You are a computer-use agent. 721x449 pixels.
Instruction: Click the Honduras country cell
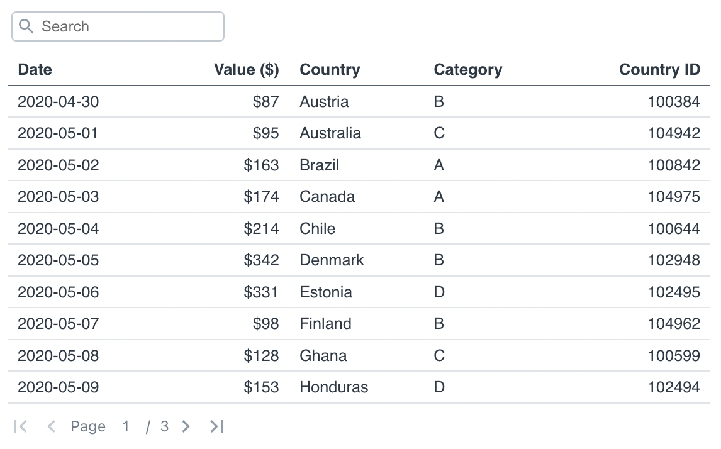(x=333, y=387)
